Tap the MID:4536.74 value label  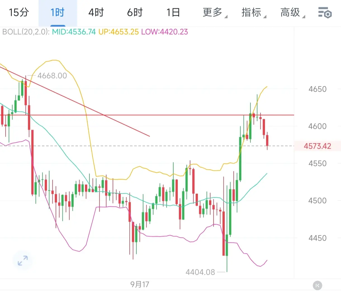click(x=74, y=32)
